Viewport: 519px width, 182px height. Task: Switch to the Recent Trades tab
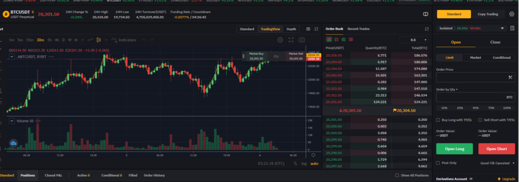pyautogui.click(x=358, y=29)
